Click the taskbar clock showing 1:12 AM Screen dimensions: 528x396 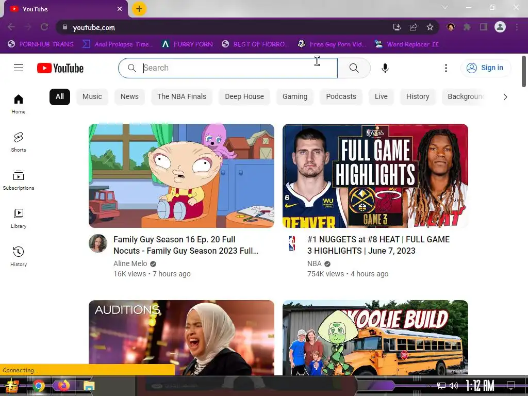(480, 386)
